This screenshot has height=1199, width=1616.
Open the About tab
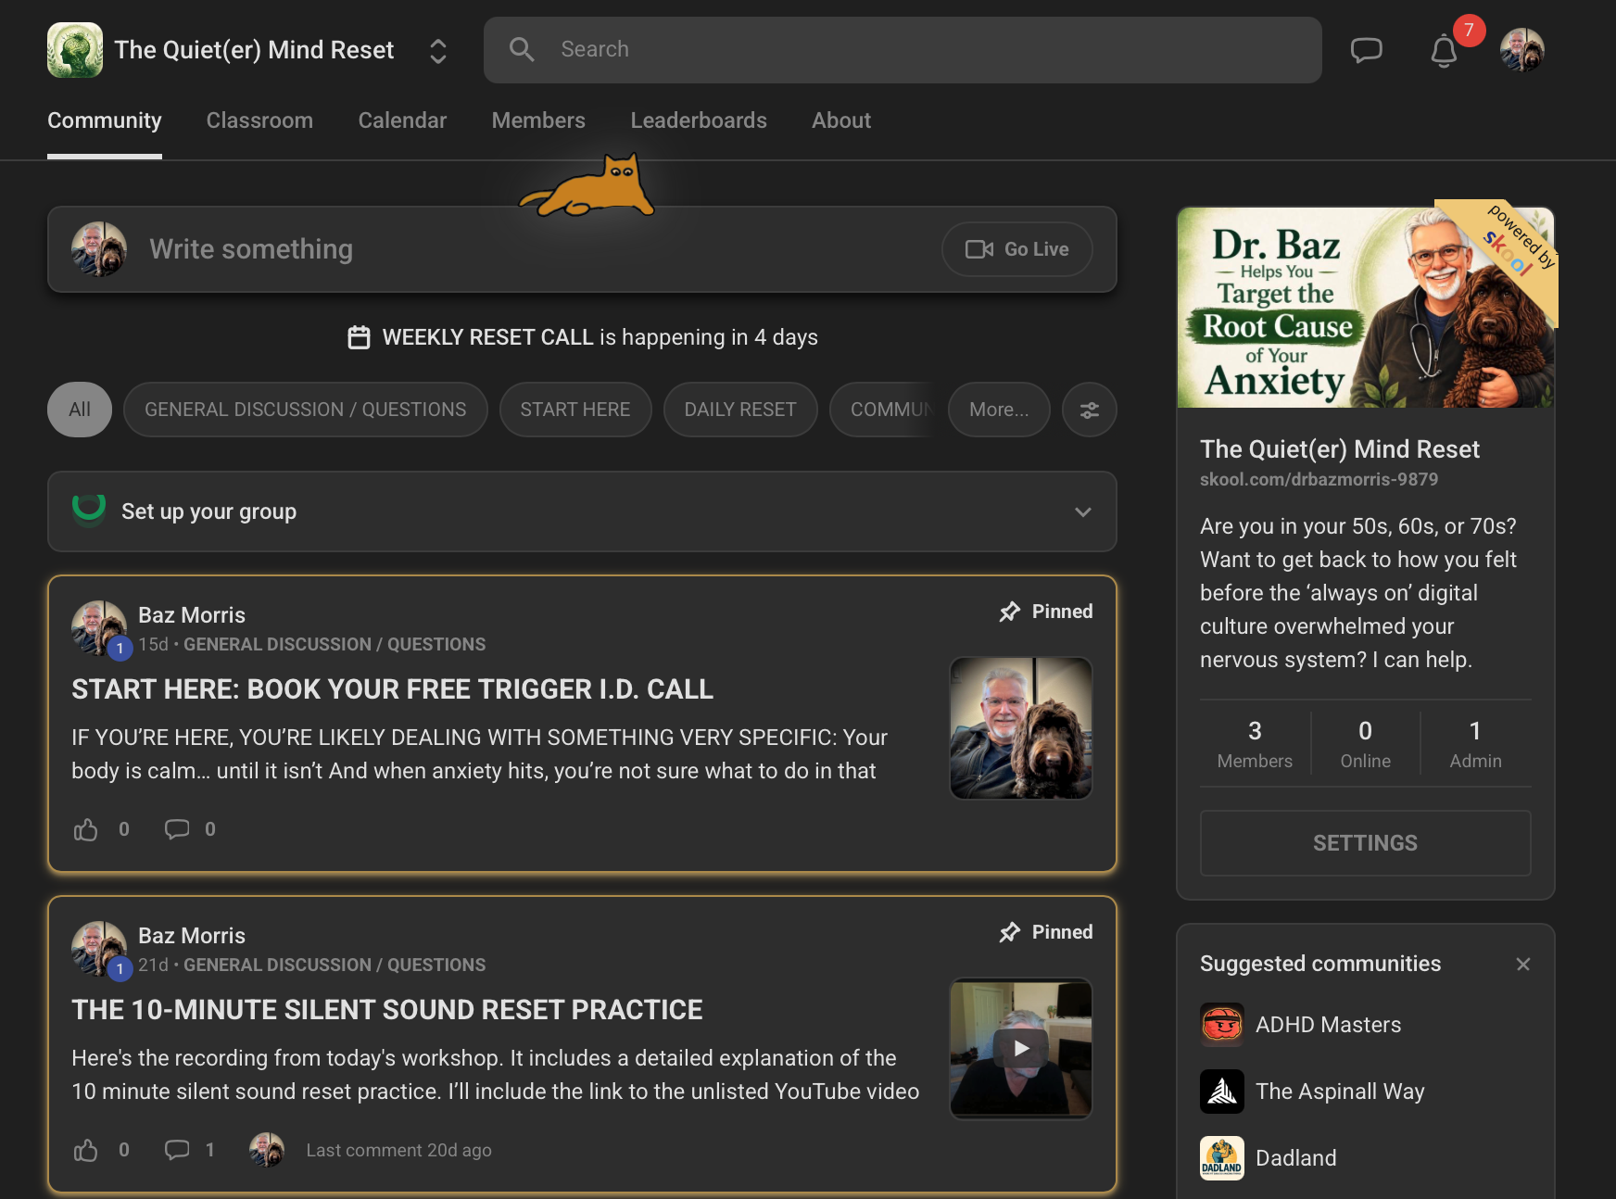coord(841,120)
